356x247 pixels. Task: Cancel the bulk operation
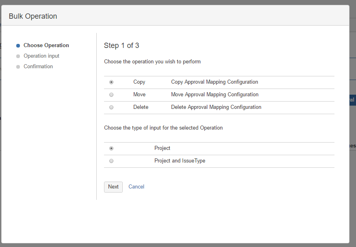136,187
